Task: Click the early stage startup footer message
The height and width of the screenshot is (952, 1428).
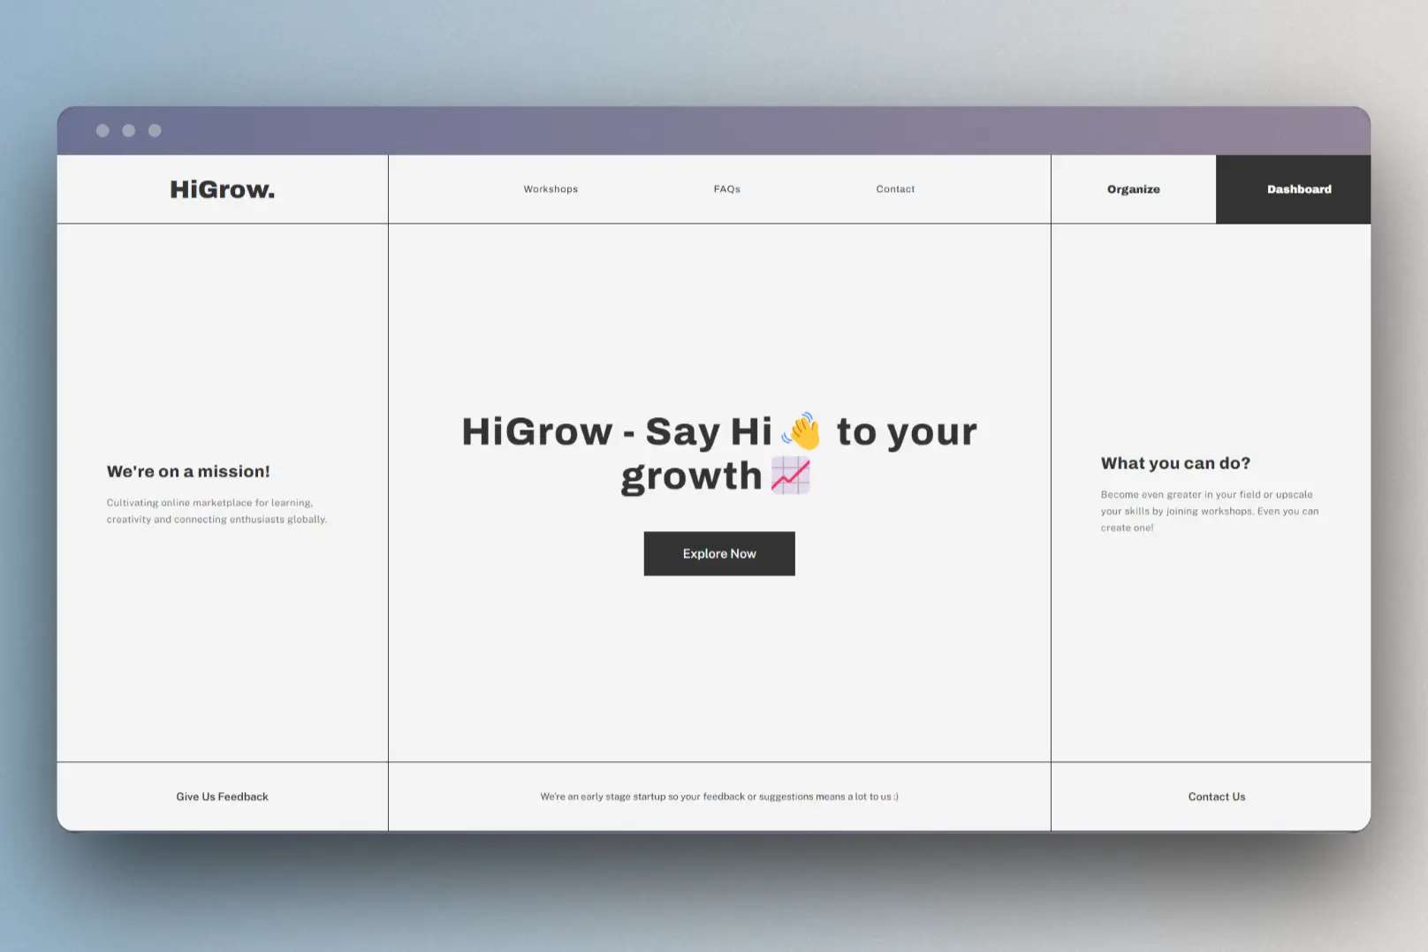Action: 718,796
